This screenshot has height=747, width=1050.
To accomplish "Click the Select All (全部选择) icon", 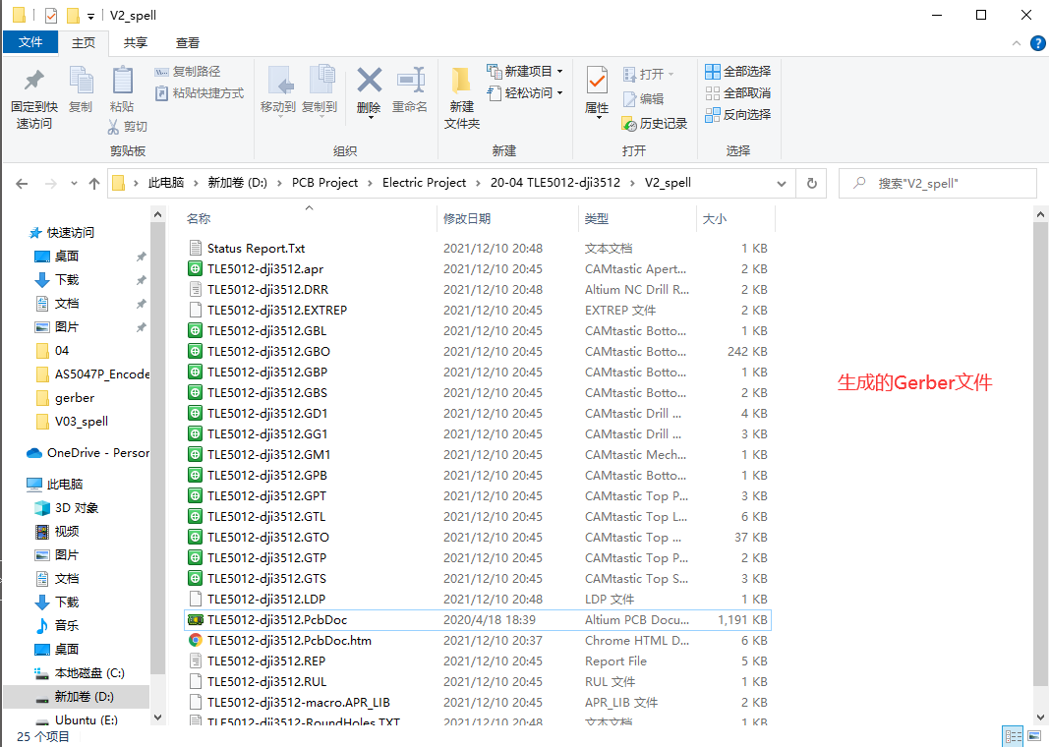I will pyautogui.click(x=736, y=70).
